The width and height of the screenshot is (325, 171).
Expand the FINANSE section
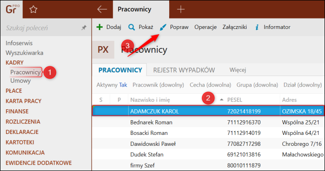(x=17, y=112)
